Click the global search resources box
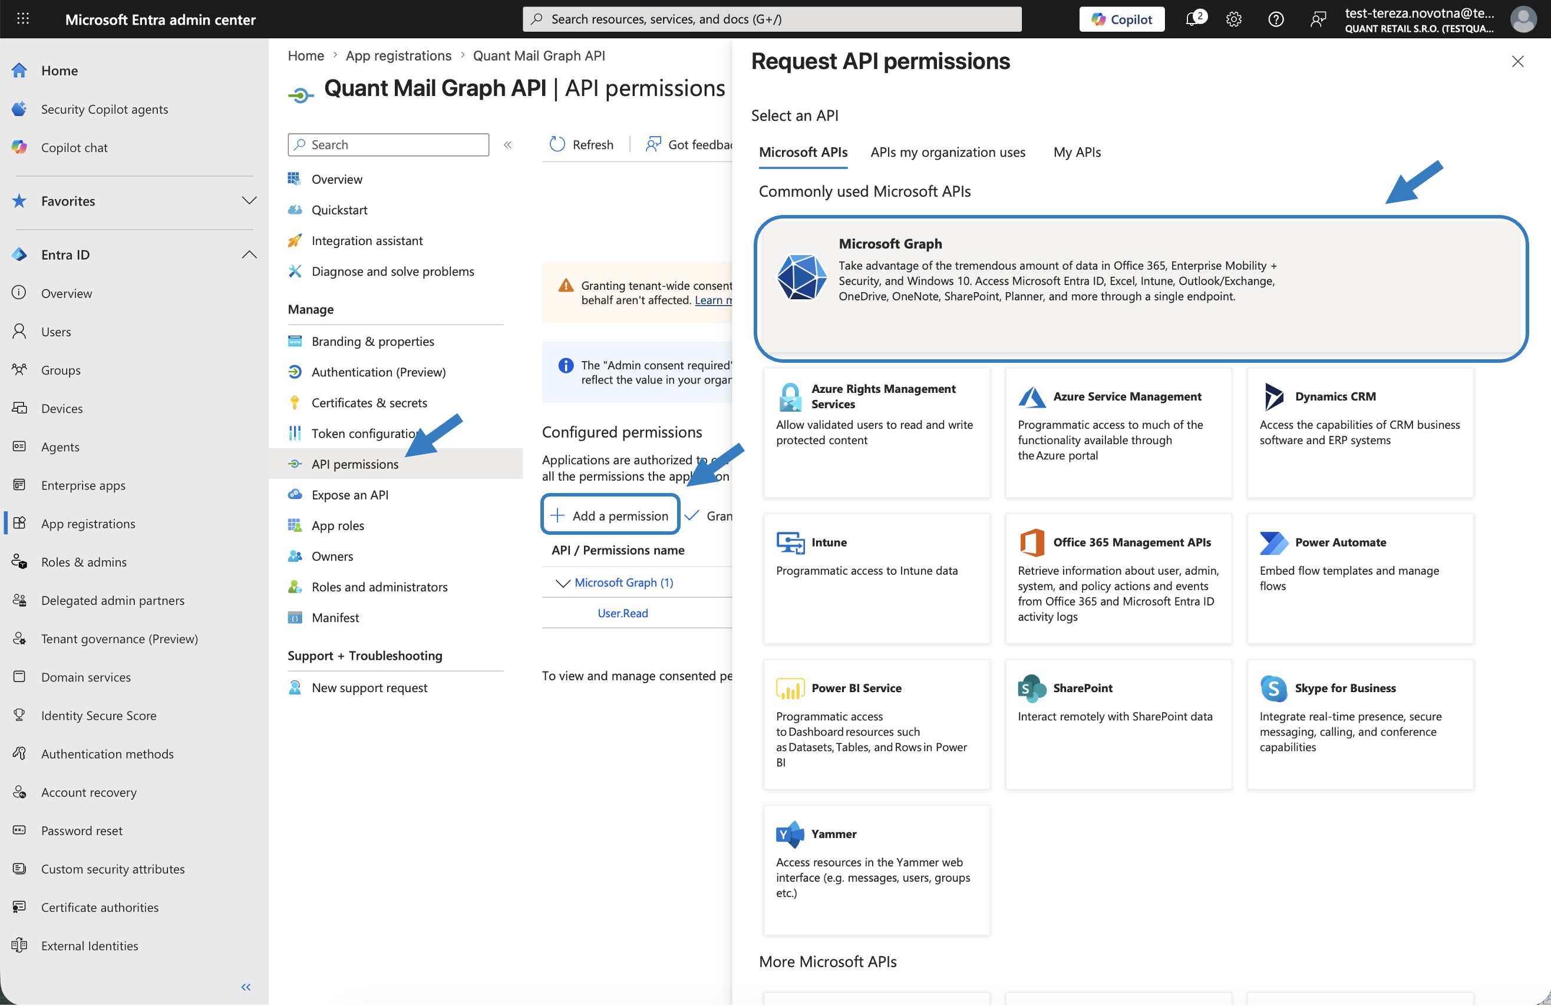1551x1006 pixels. coord(772,19)
